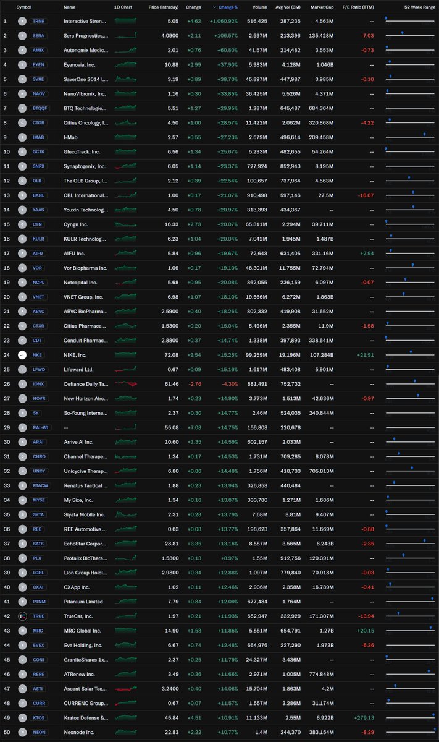
Task: Click NIKE's 52 week range slider
Action: [410, 355]
